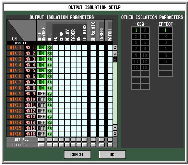Cancel the isolation setup dialog
188x165 pixels.
[x=78, y=154]
